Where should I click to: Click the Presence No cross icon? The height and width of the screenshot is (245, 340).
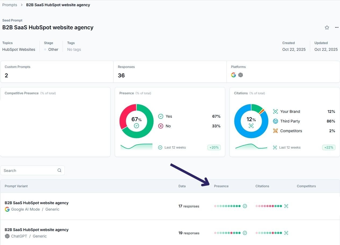coord(161,126)
